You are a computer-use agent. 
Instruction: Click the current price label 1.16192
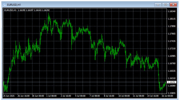[x=172, y=82]
